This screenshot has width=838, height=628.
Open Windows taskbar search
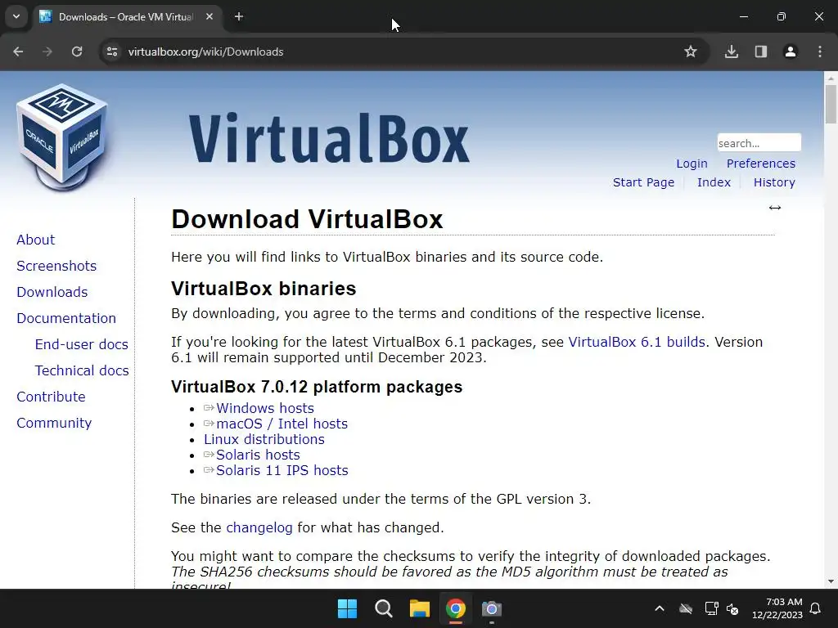384,608
